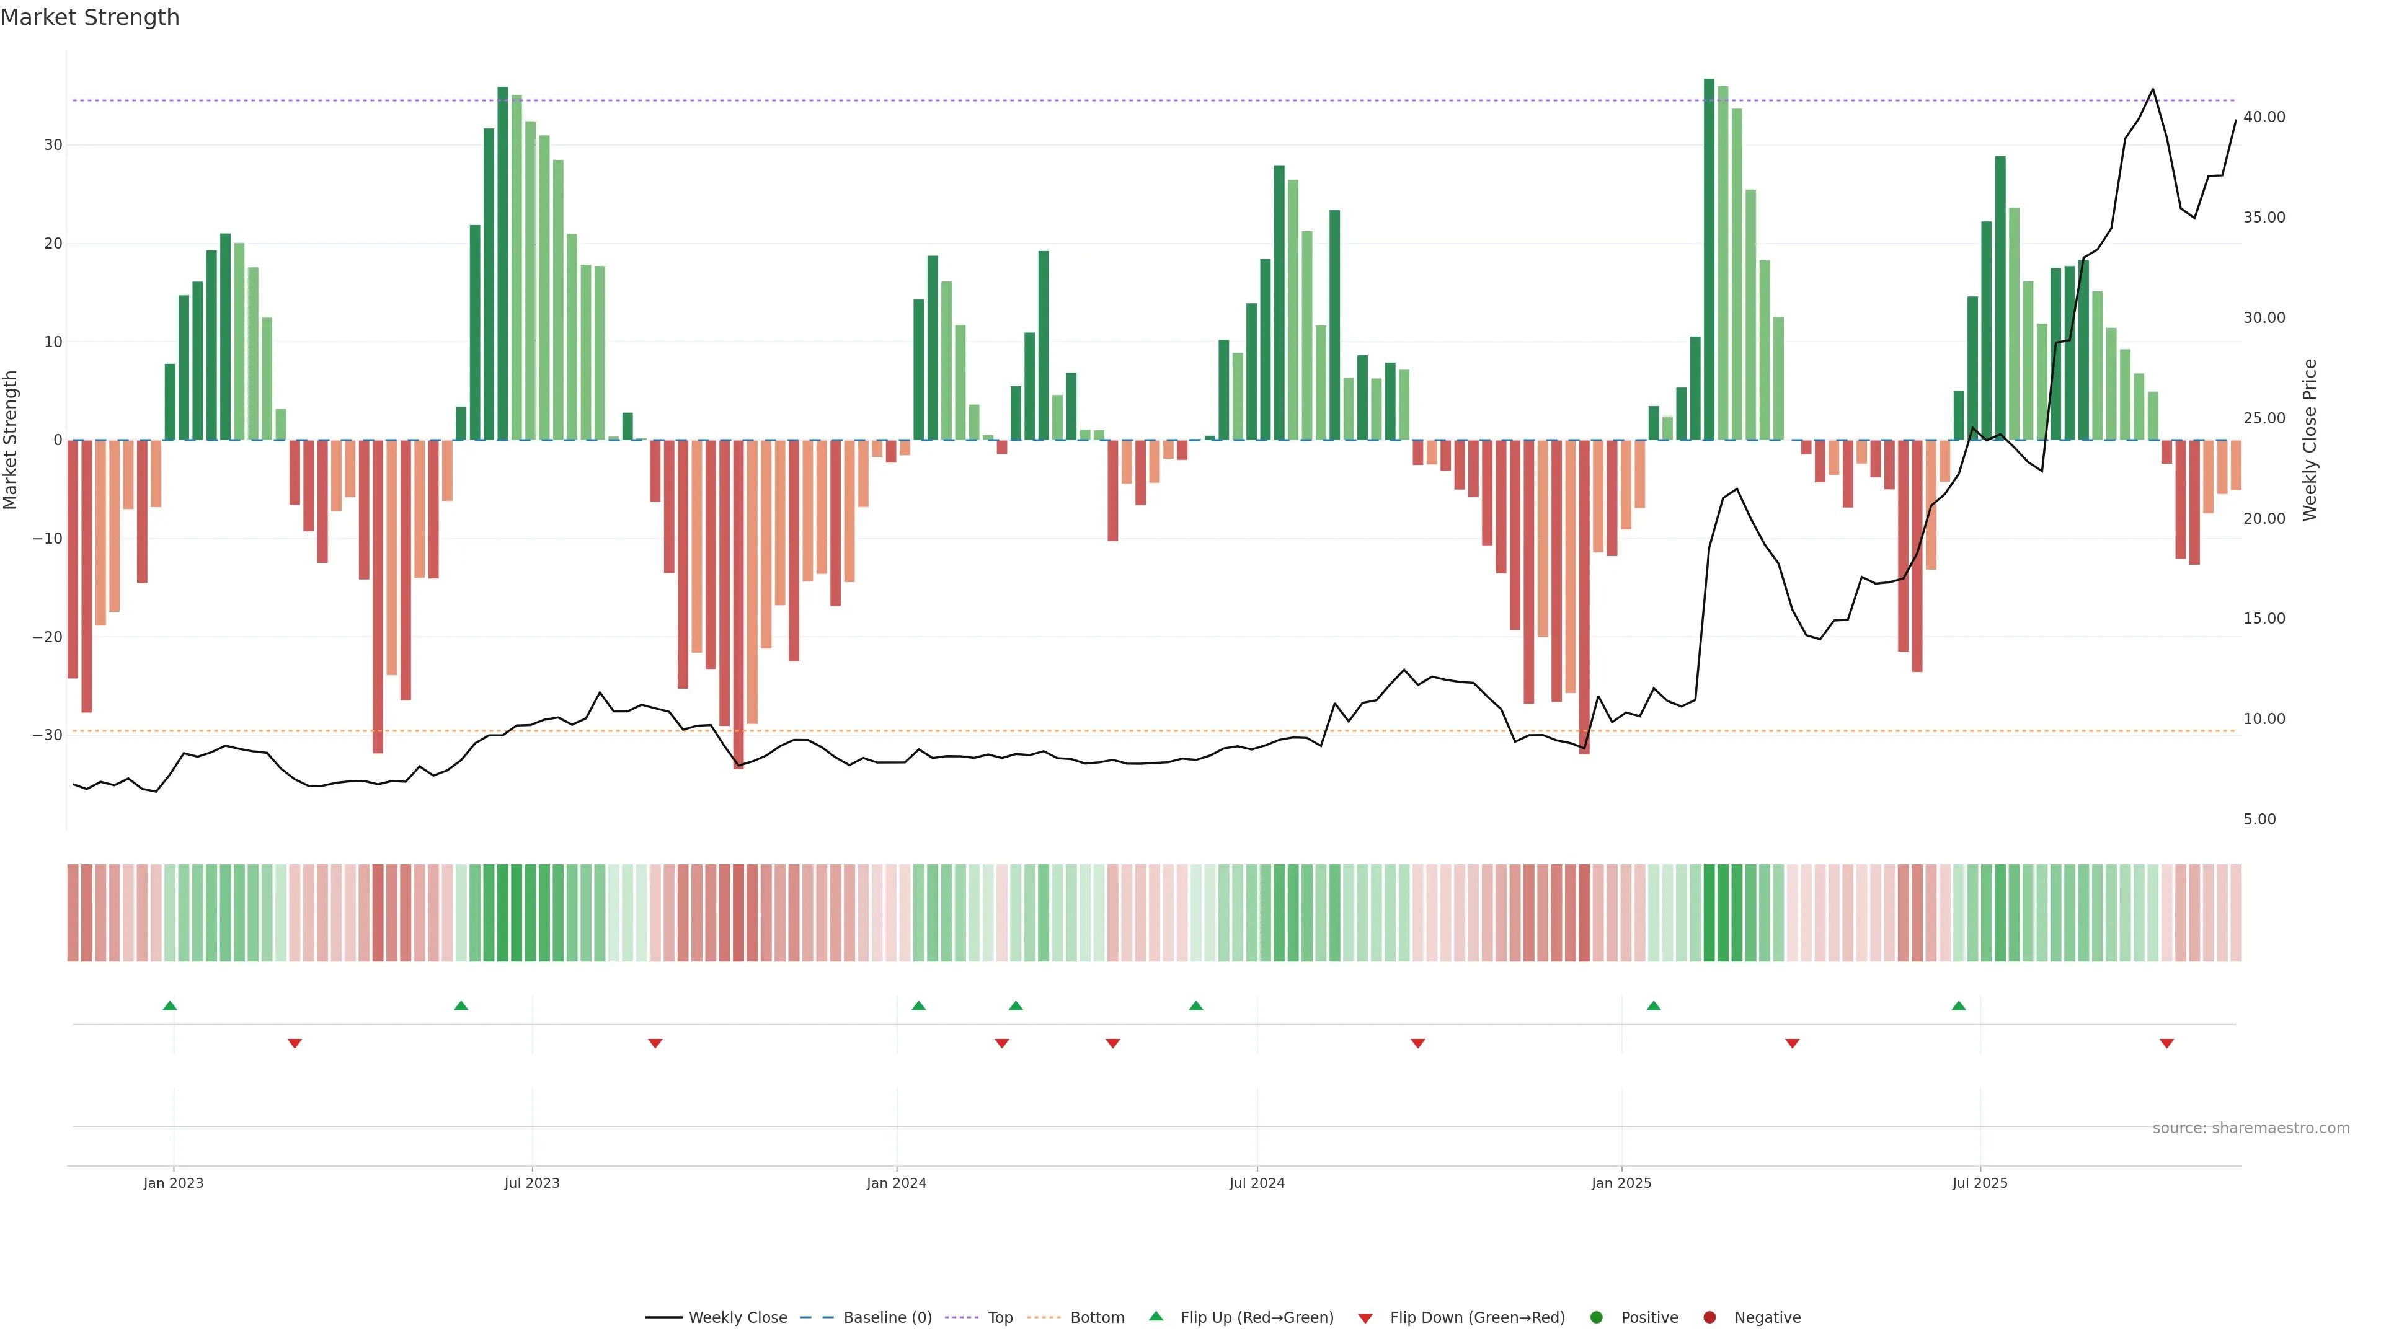Click the green Positive circle in the legend
Image resolution: width=2381 pixels, height=1339 pixels.
tap(1596, 1318)
